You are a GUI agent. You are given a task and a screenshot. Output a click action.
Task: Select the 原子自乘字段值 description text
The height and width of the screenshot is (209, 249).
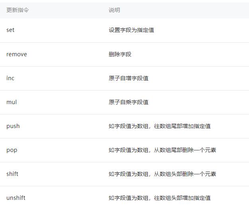[x=128, y=102]
